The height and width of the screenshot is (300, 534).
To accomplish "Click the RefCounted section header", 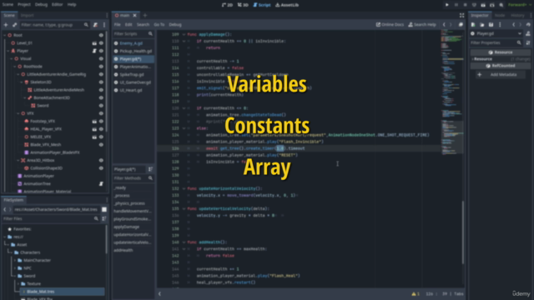I will (x=500, y=66).
